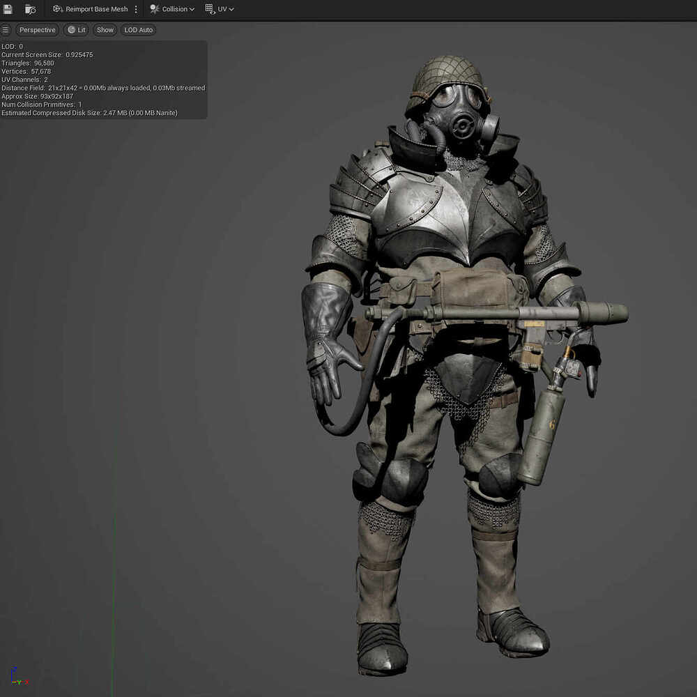Click Reimport Base Mesh button

click(x=90, y=9)
